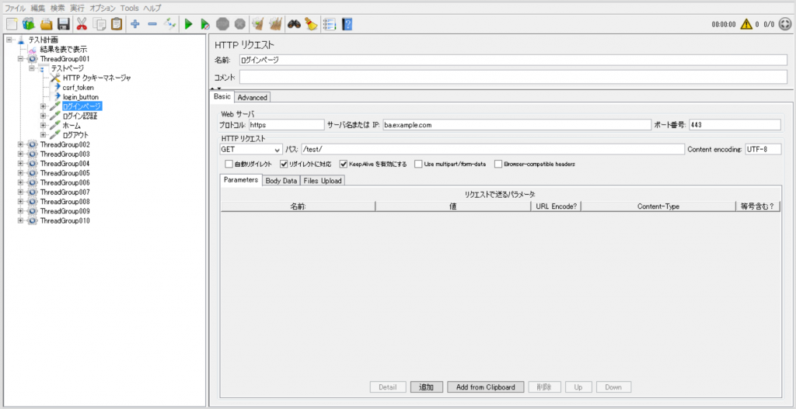Image resolution: width=796 pixels, height=409 pixels.
Task: Click the yellow warning triangle icon
Action: pyautogui.click(x=745, y=24)
